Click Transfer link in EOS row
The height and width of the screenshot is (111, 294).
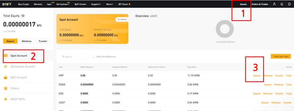pyautogui.click(x=279, y=94)
